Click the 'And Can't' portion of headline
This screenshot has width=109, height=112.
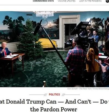[78, 102]
